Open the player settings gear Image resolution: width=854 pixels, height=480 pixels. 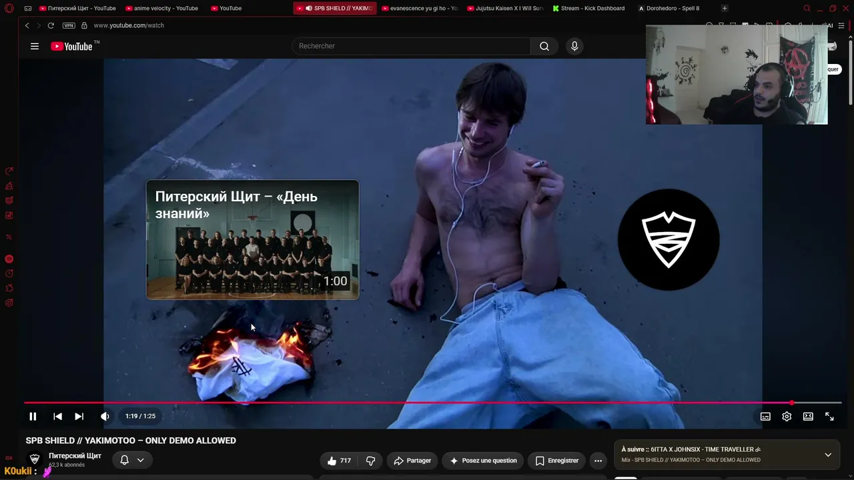787,416
